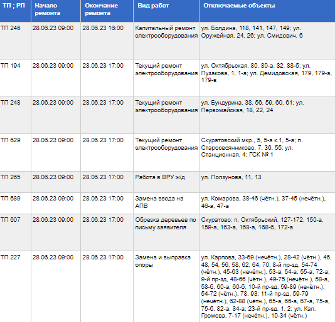Click the 'Окончание ремонта' column header
This screenshot has width=335, height=322.
coord(107,11)
